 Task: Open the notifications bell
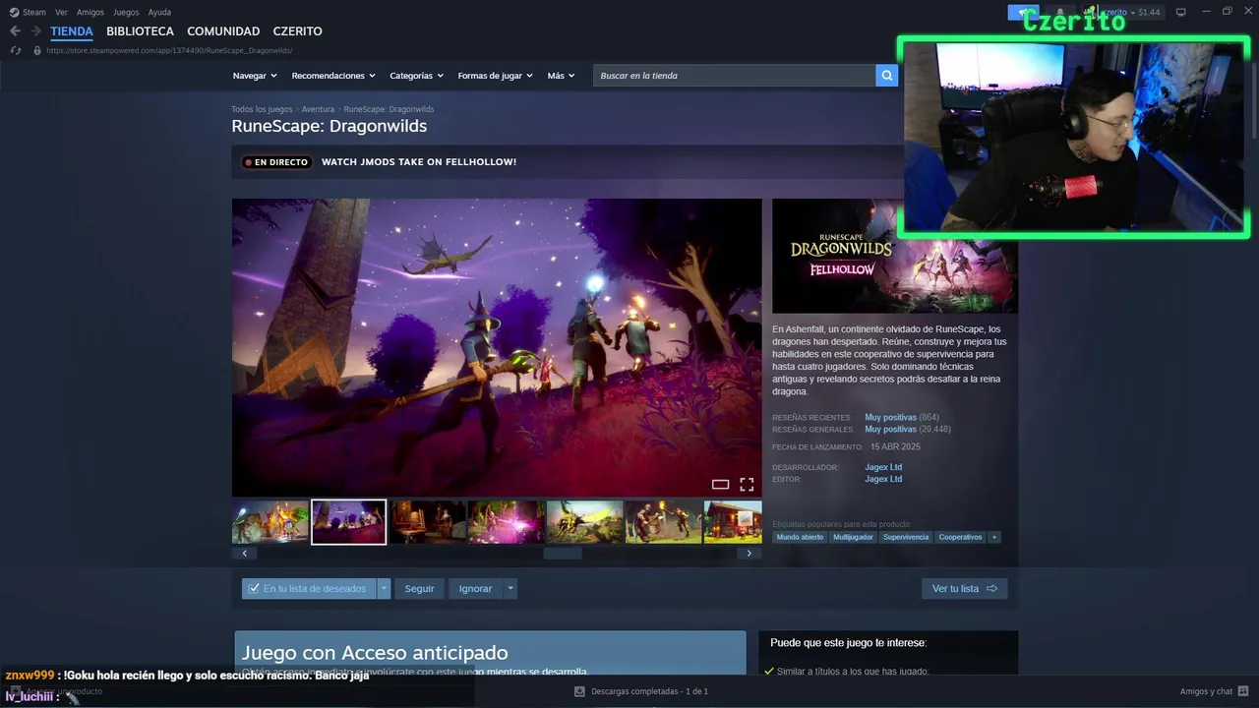(1059, 12)
